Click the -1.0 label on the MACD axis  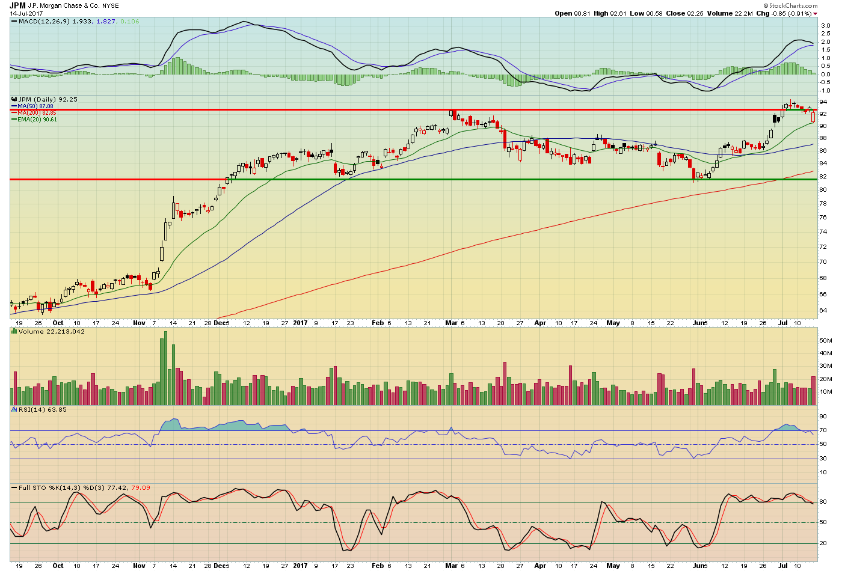pos(825,91)
